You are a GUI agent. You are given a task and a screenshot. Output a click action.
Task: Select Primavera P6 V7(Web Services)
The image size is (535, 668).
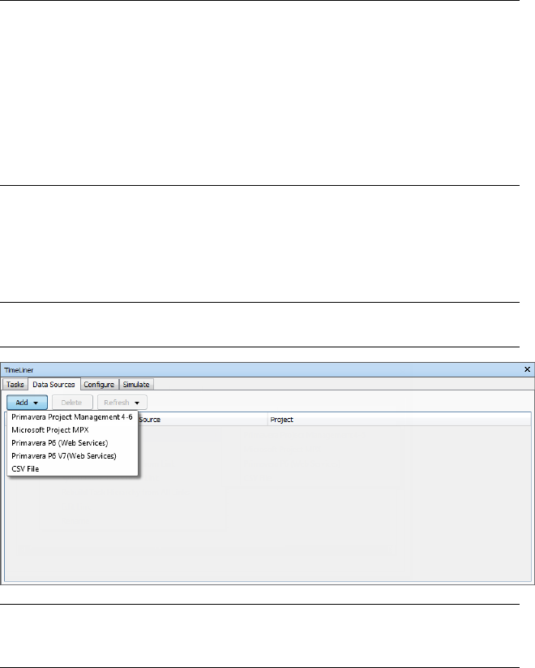pos(72,456)
